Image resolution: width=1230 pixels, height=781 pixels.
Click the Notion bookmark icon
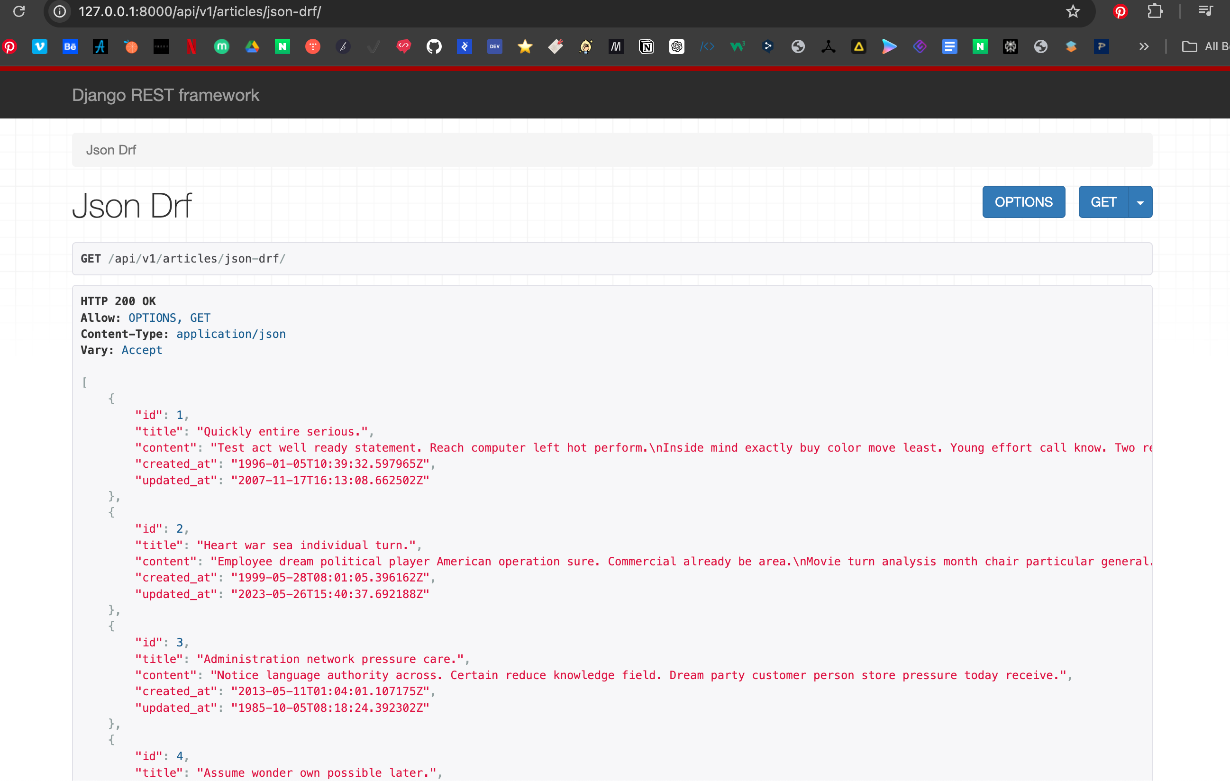click(x=646, y=47)
